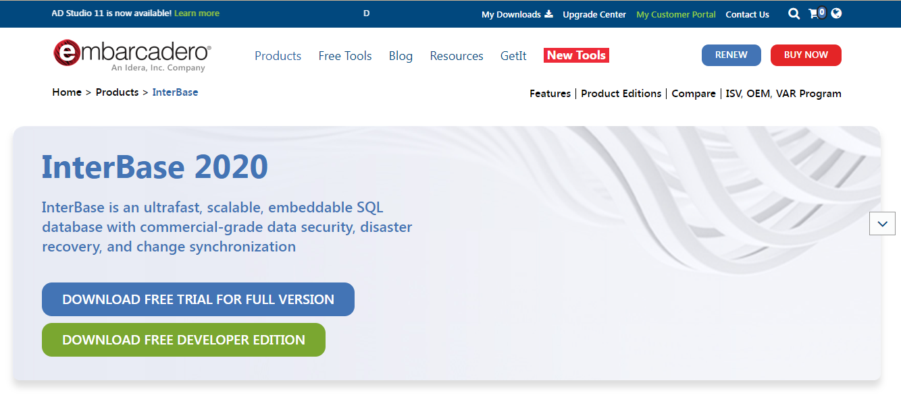
Task: Go to the Blog menu item
Action: [x=401, y=56]
